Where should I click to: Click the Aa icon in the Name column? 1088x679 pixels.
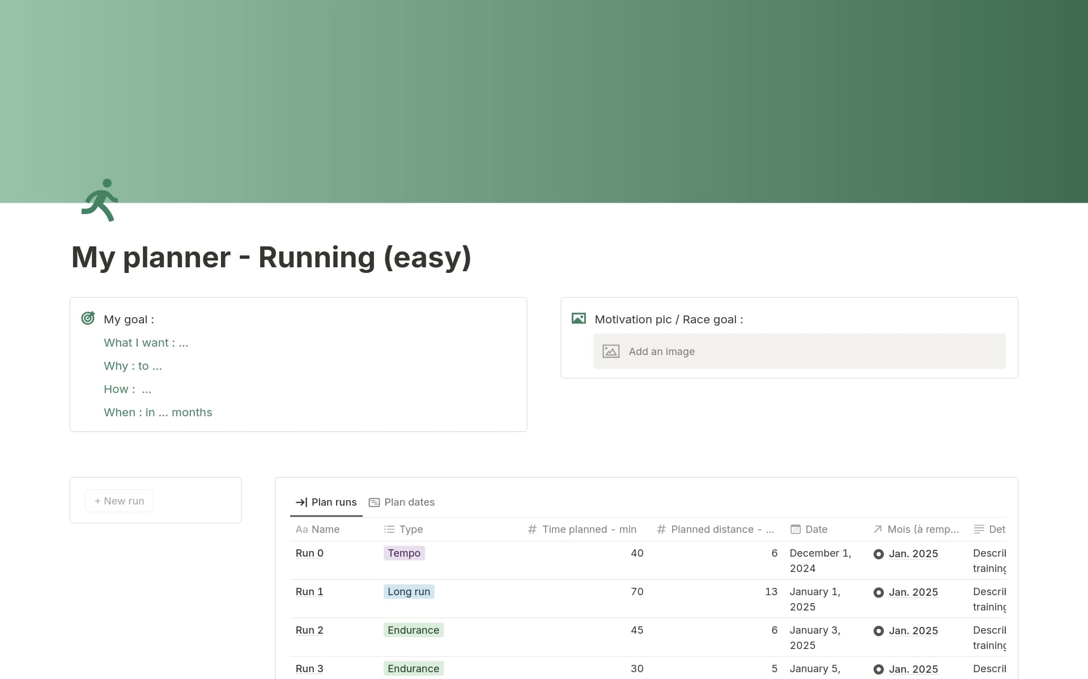(x=303, y=529)
